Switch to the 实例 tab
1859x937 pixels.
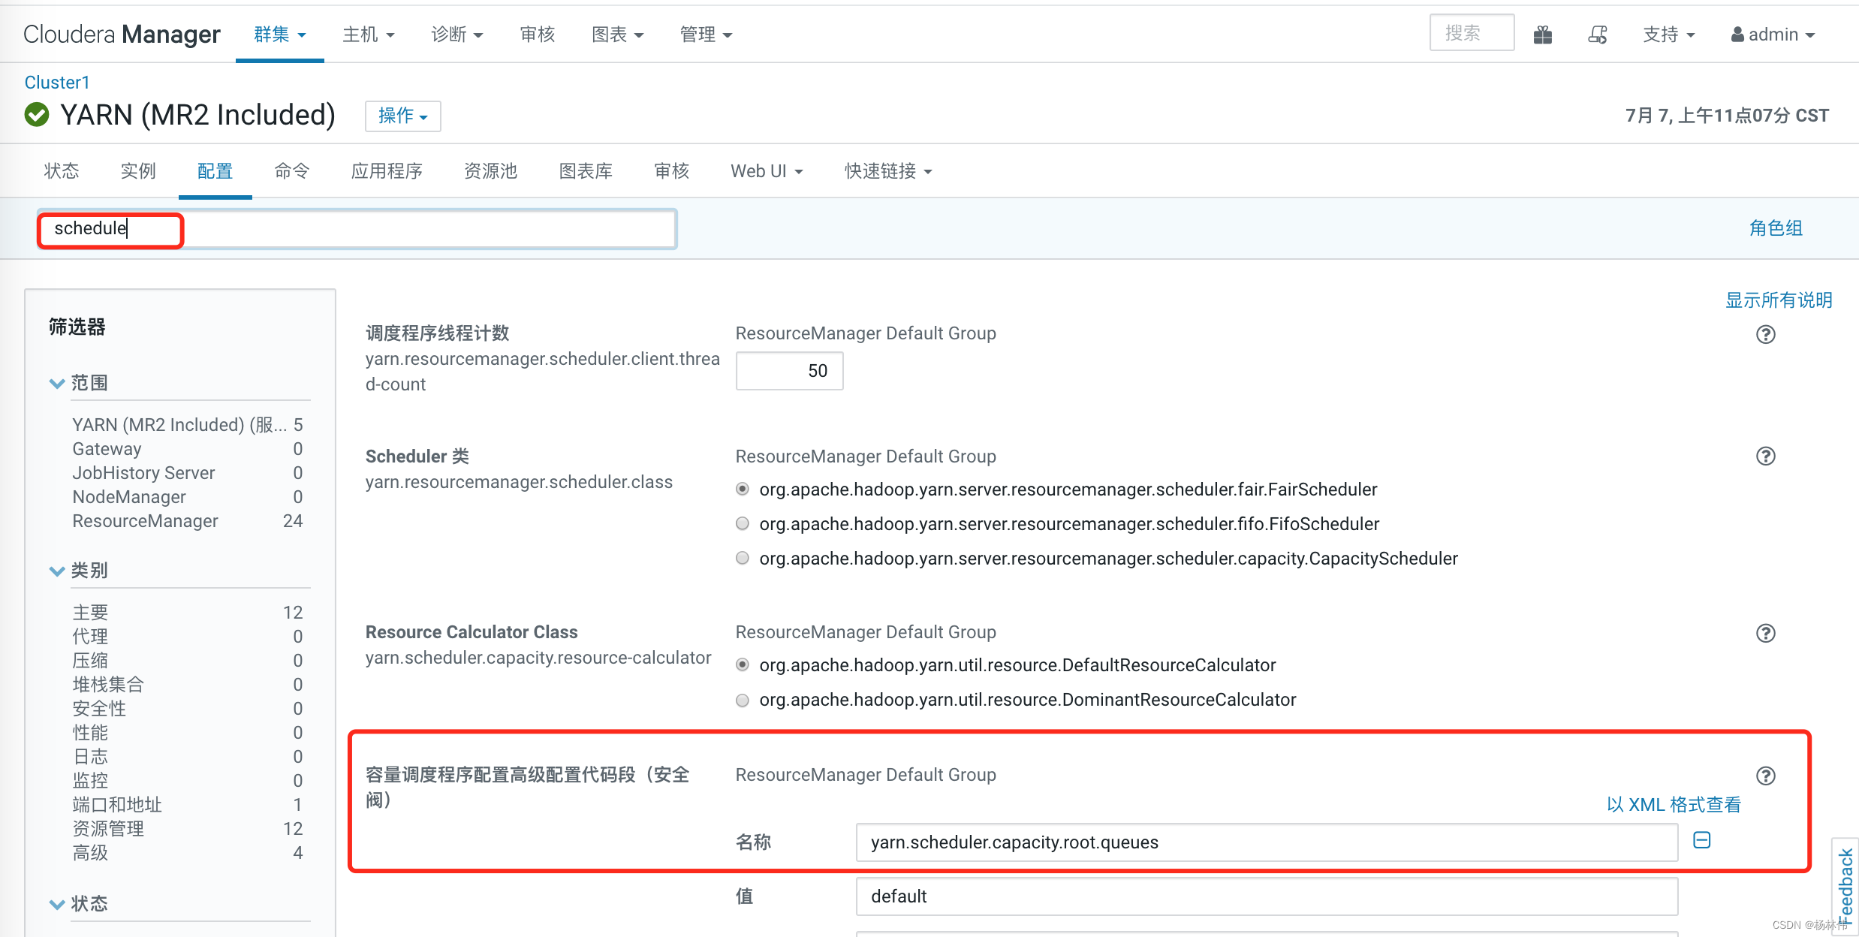click(x=138, y=171)
